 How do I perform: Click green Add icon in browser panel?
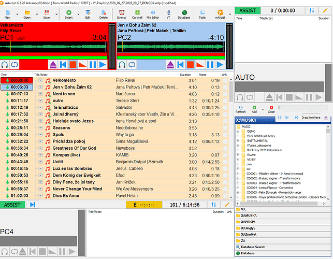point(254,109)
